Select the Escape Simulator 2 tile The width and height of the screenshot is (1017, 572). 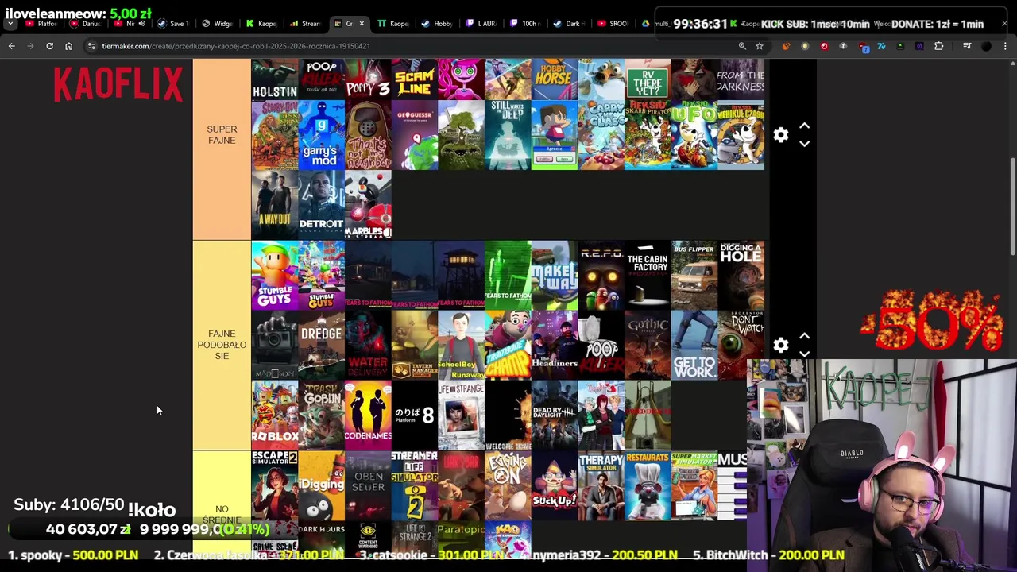tap(274, 485)
